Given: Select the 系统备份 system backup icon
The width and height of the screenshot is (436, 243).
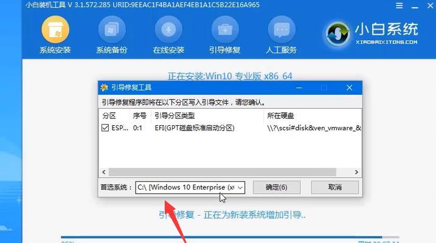Looking at the screenshot, I should (x=112, y=30).
